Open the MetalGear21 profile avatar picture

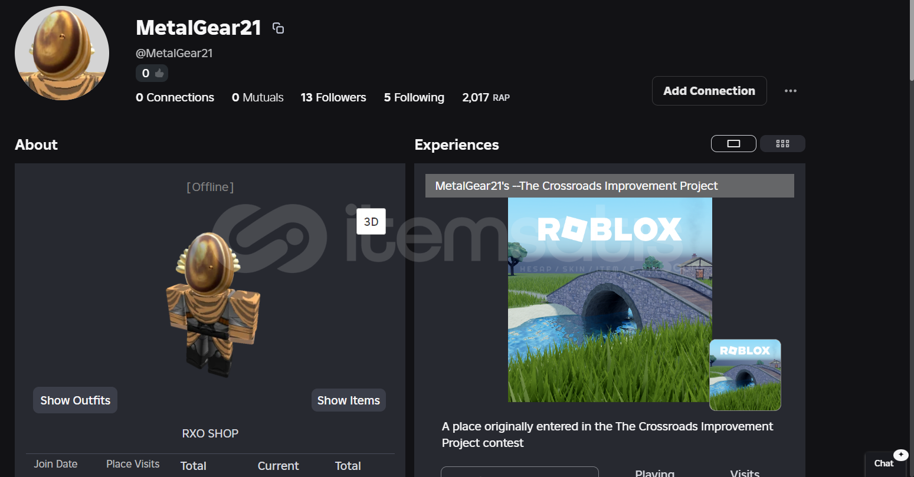tap(62, 53)
